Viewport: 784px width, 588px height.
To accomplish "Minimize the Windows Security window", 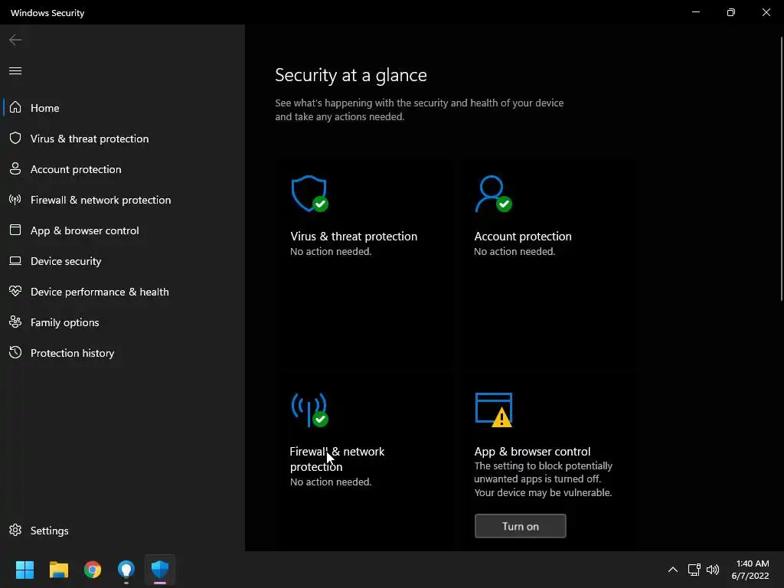I will tap(695, 12).
